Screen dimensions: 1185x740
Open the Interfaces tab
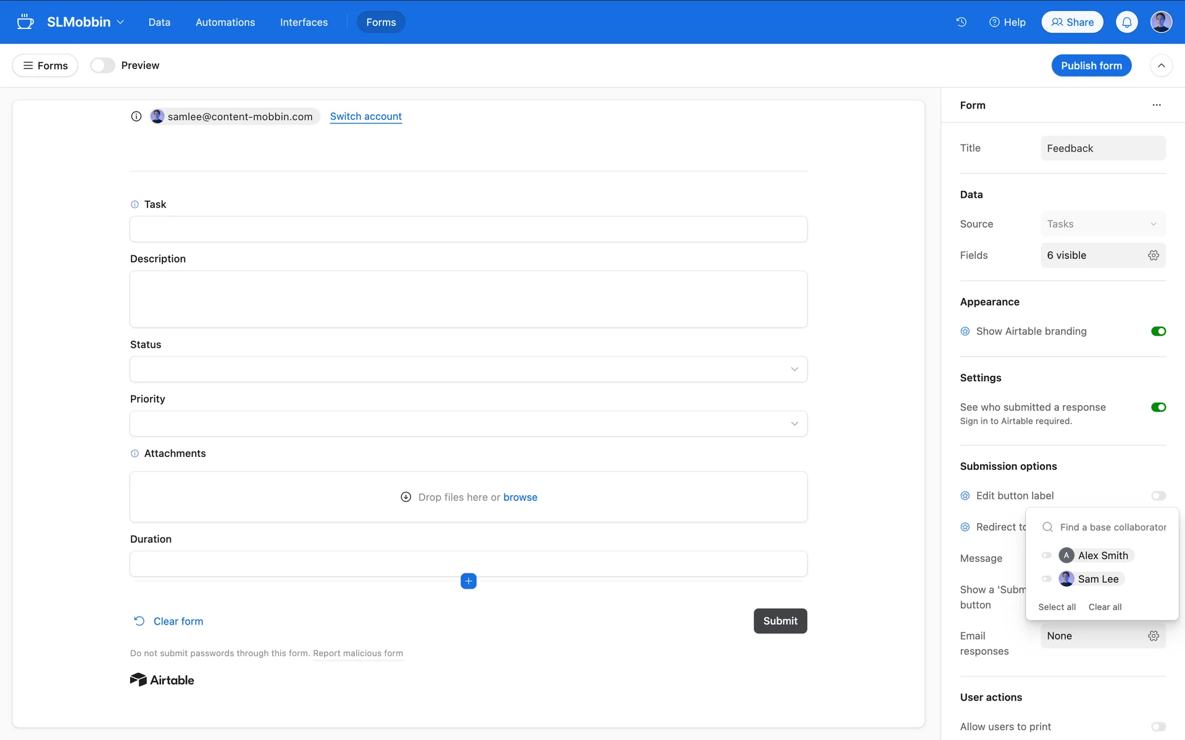tap(304, 22)
